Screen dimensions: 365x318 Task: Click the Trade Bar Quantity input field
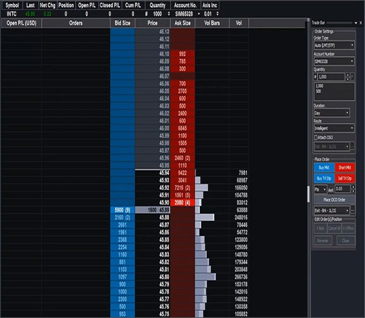pyautogui.click(x=329, y=77)
